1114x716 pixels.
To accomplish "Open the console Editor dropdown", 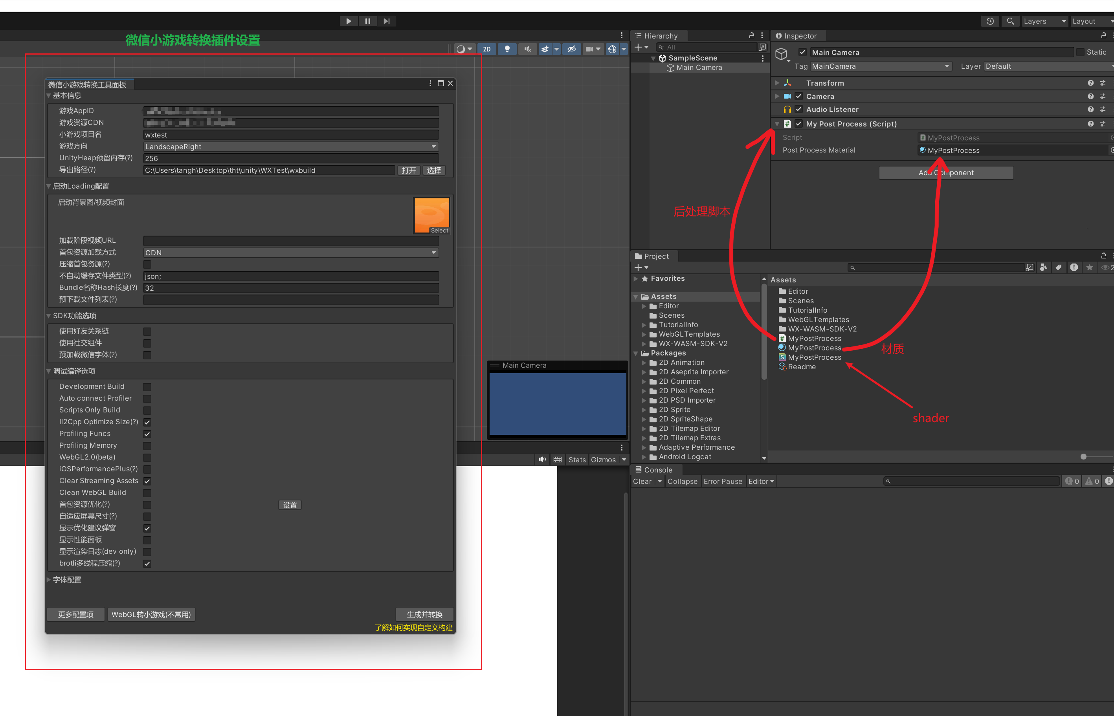I will coord(761,482).
